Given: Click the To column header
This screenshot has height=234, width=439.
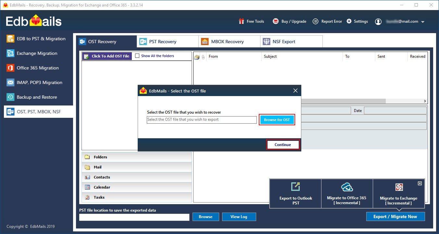Looking at the screenshot, I should point(359,56).
